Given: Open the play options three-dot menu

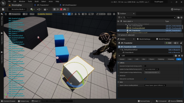Looking at the screenshot, I should pos(68,9).
